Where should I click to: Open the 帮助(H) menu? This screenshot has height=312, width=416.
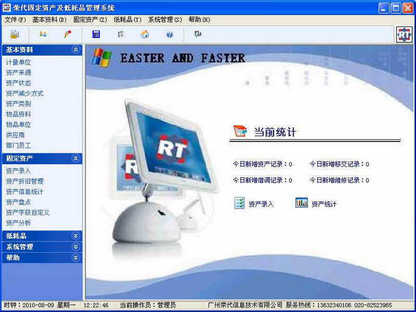coord(199,19)
